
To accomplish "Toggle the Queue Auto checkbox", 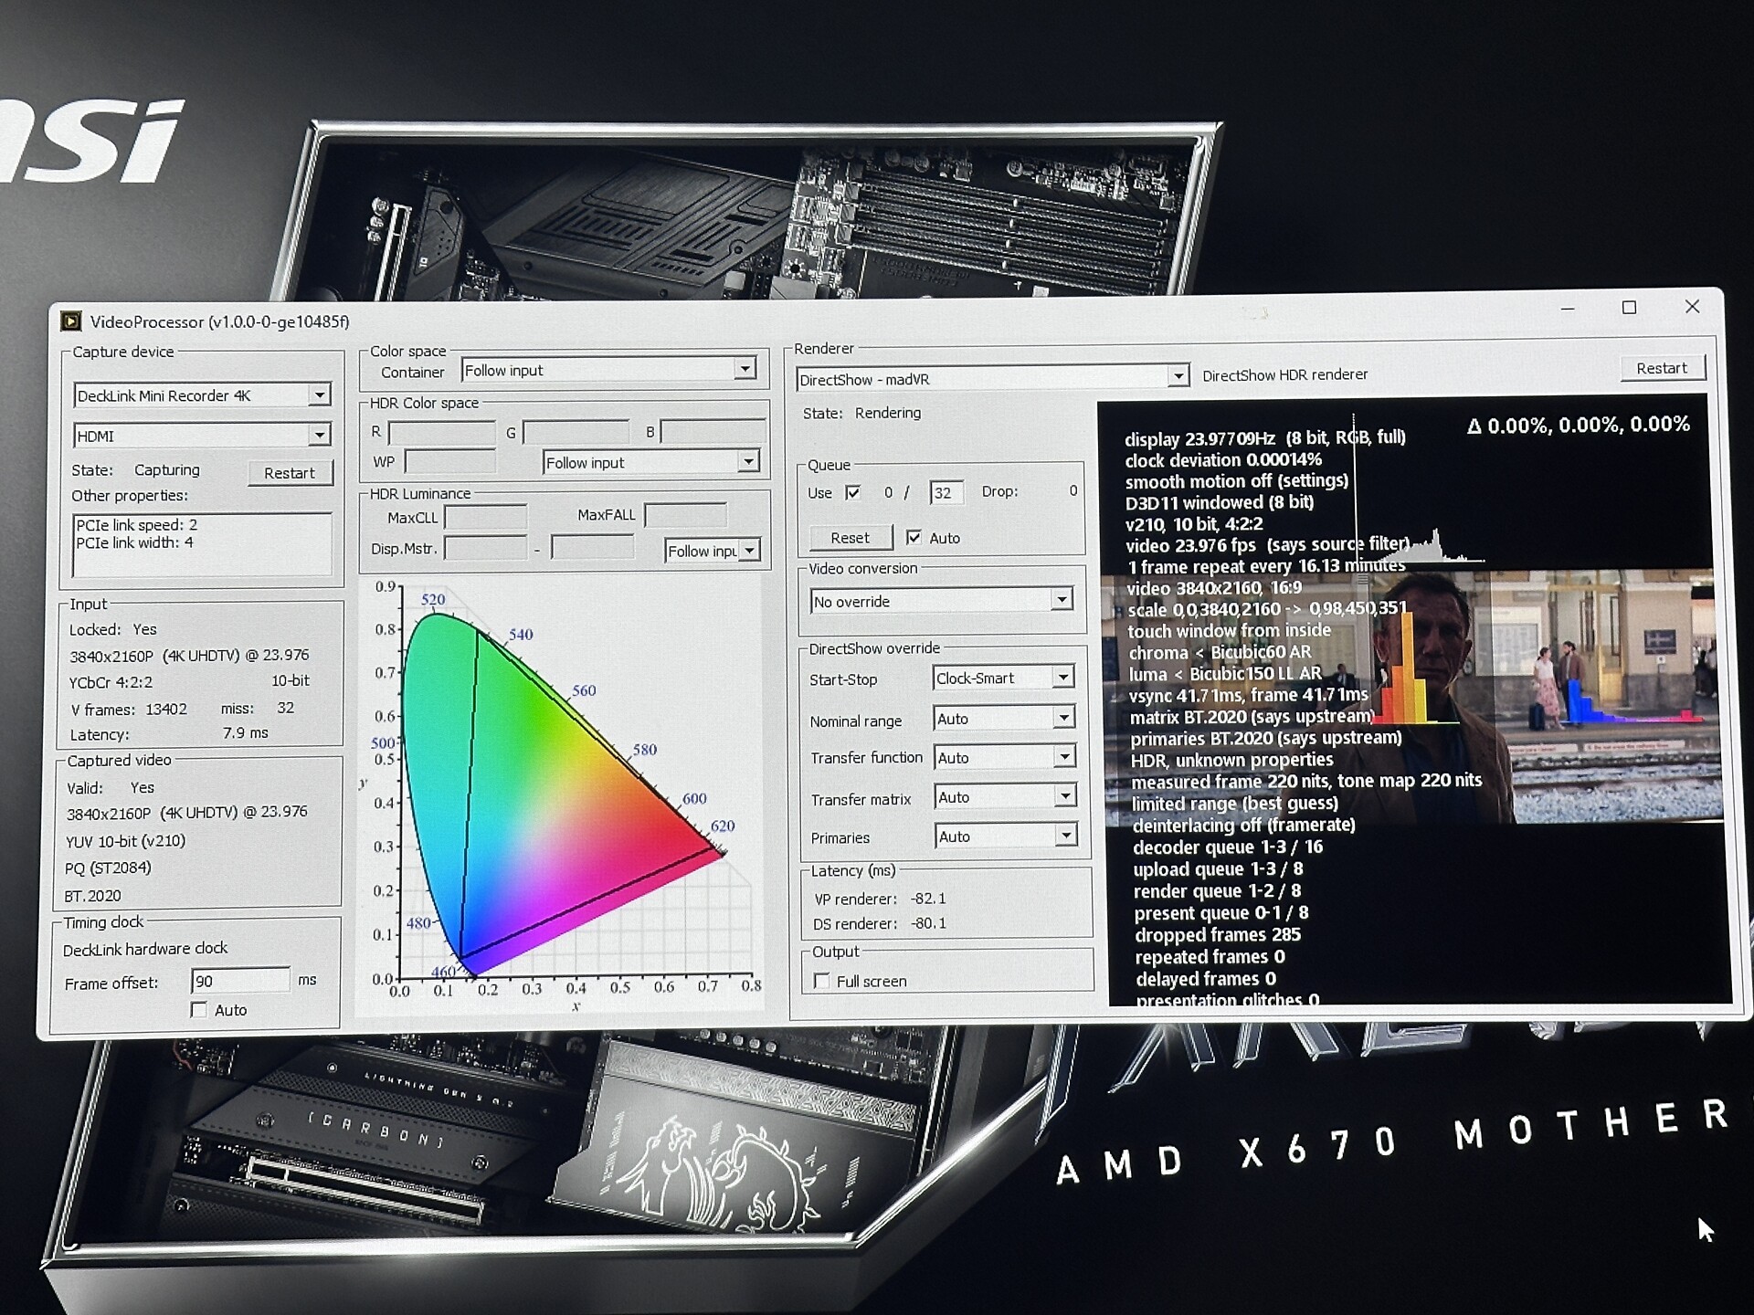I will 914,538.
